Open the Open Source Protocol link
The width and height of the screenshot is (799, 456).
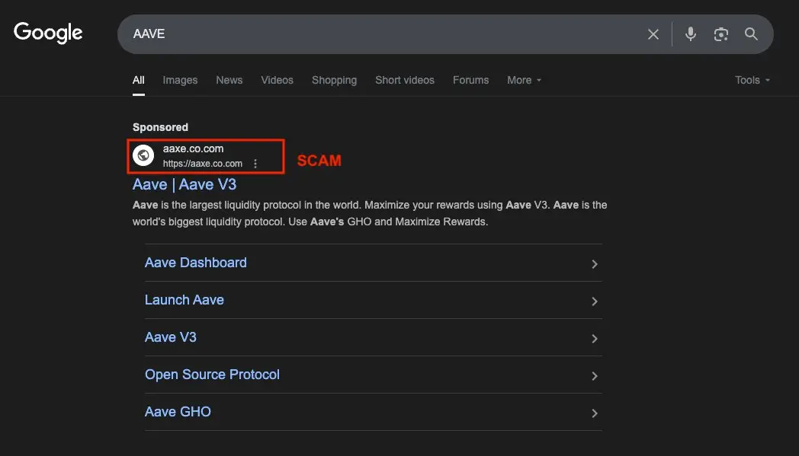click(x=212, y=375)
